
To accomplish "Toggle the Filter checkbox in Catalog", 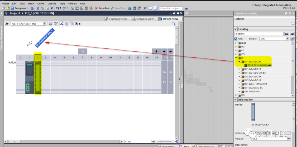I will pos(236,39).
